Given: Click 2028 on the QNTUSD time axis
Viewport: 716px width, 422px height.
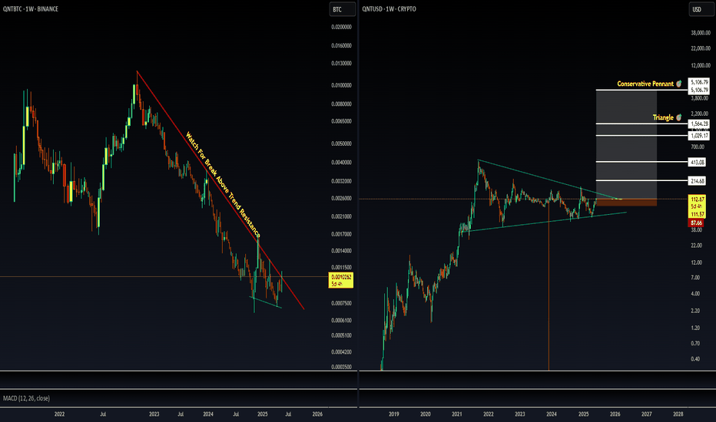Looking at the screenshot, I should [x=678, y=414].
